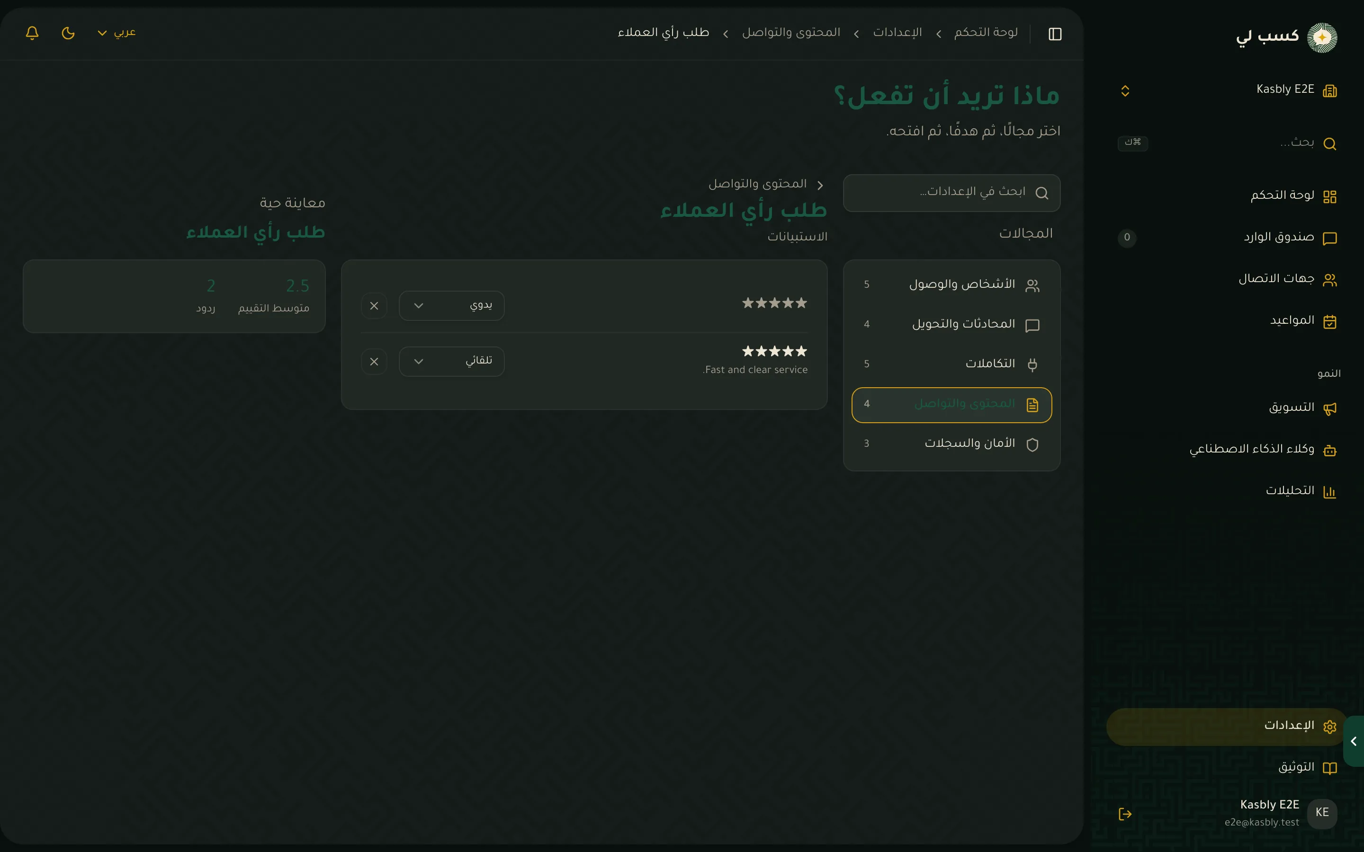Open the عربي language dropdown

(x=117, y=33)
